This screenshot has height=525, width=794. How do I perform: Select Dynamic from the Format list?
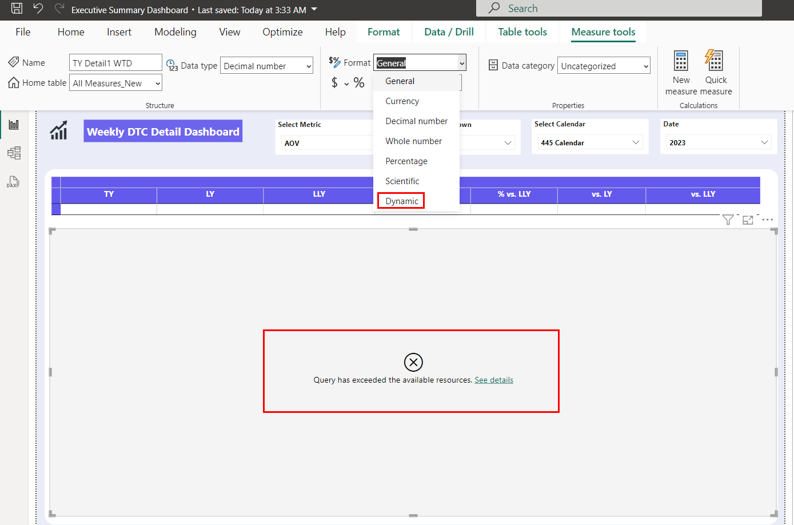point(401,201)
